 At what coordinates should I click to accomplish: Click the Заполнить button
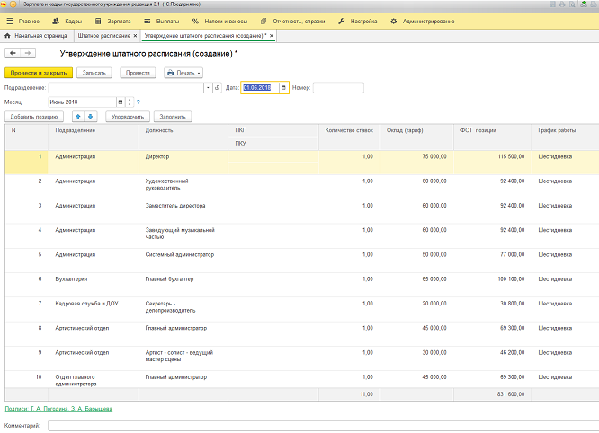point(173,117)
